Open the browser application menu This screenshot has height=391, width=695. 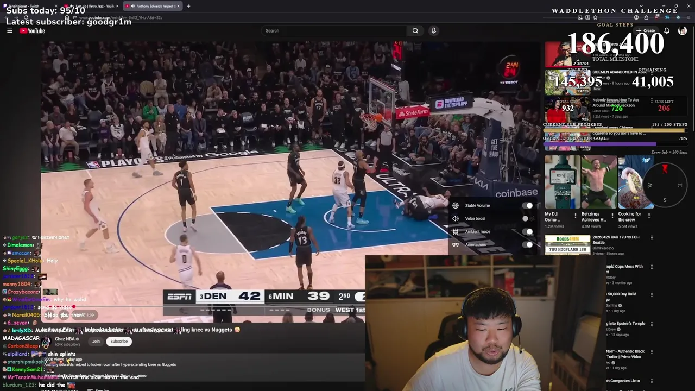coord(687,17)
